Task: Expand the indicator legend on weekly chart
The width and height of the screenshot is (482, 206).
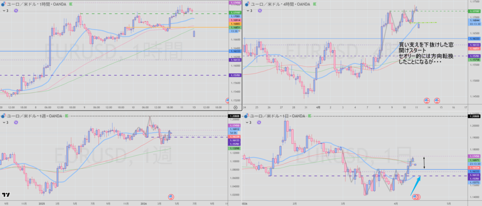Action: 3,122
